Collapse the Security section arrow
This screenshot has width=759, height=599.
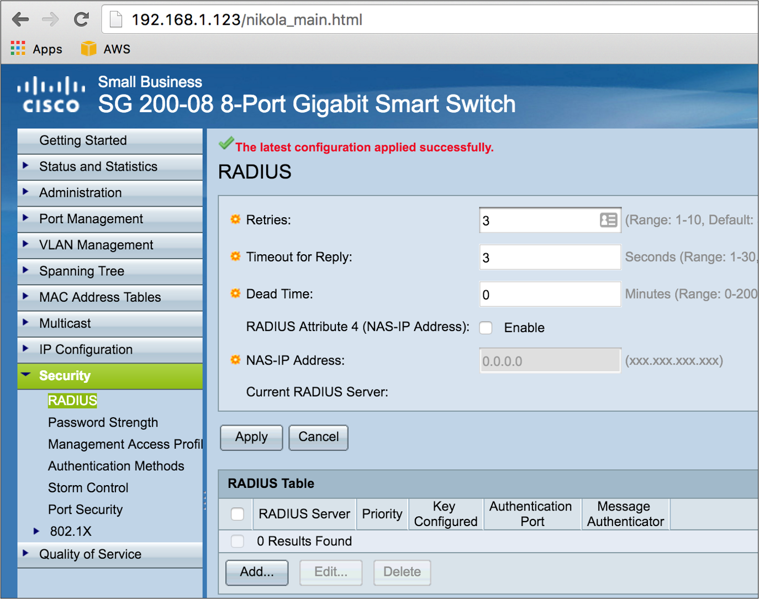tap(25, 375)
